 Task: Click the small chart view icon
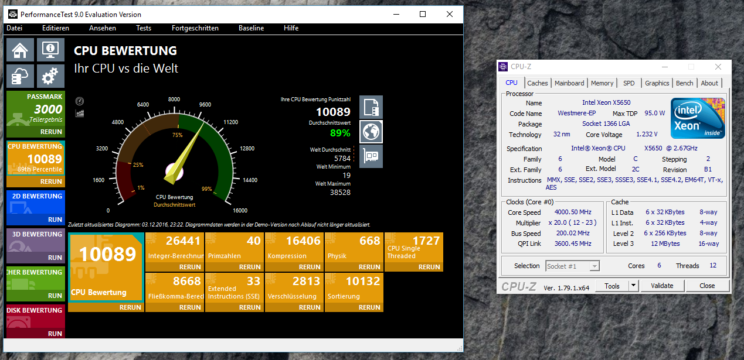(80, 112)
